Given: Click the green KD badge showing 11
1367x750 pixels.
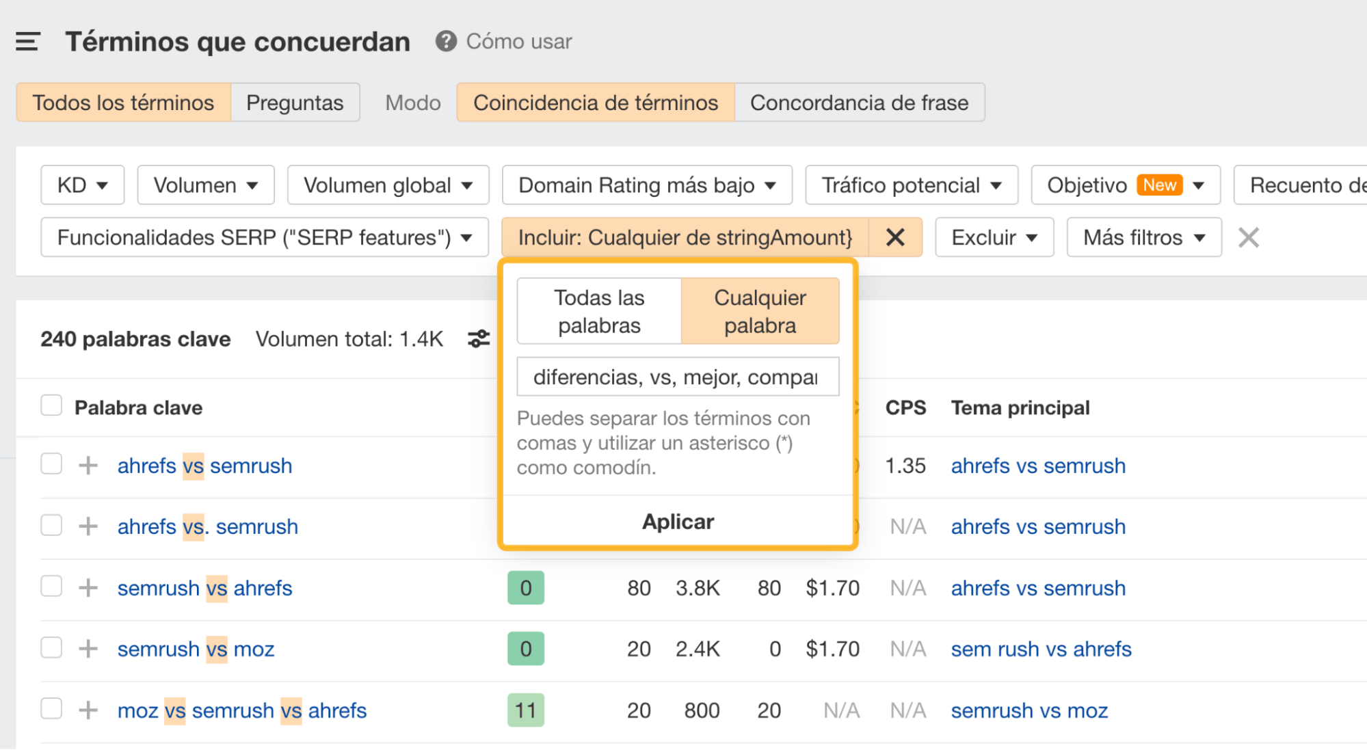Looking at the screenshot, I should 525,710.
